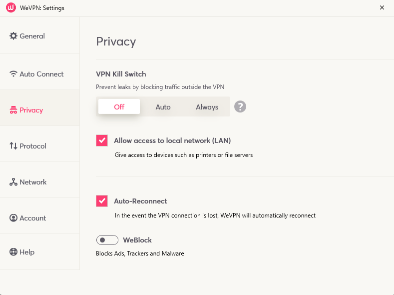This screenshot has height=295, width=394.
Task: Set Kill Switch to Always
Action: coord(207,107)
